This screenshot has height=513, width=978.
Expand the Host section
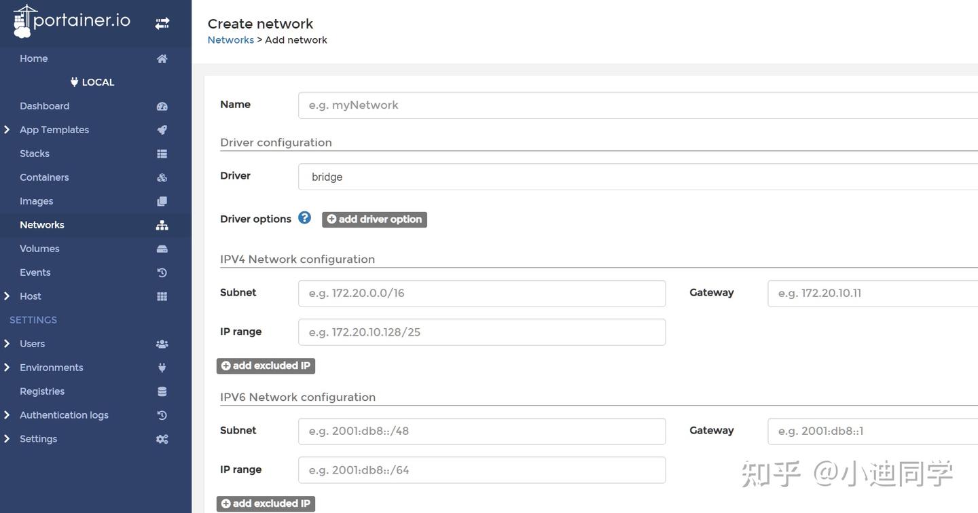6,296
